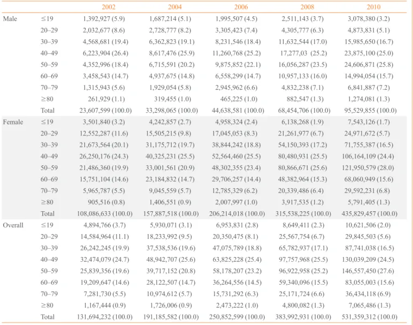
Task: Click cell 12,552,287 (11.6)
Action: coord(104,133)
